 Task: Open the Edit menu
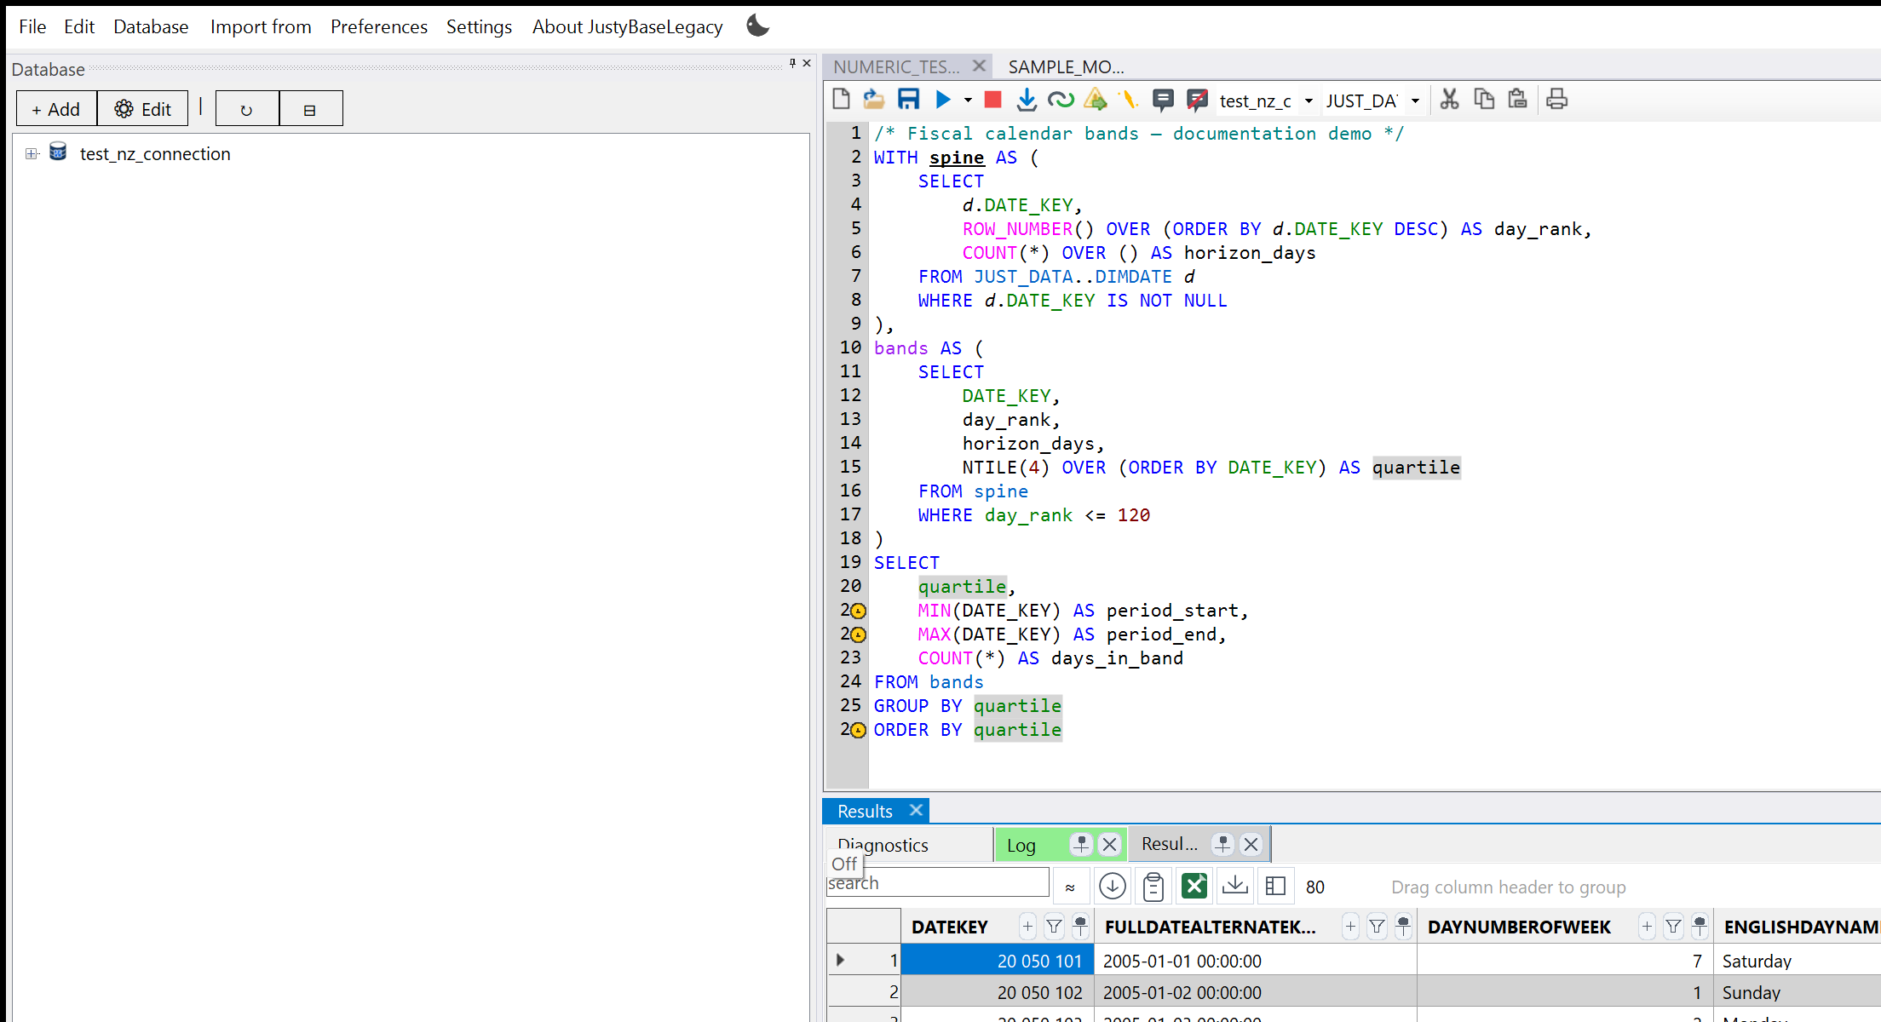coord(79,26)
